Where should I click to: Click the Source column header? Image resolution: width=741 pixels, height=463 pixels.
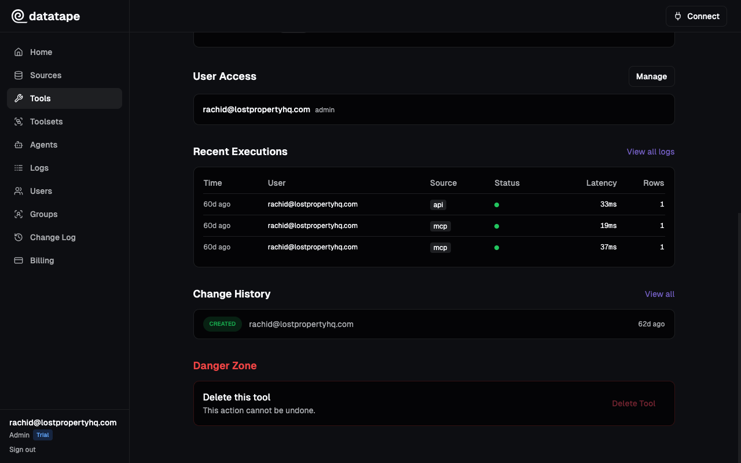tap(443, 183)
